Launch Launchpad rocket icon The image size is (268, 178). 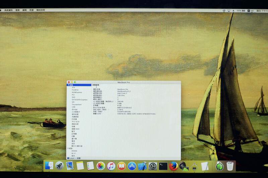(x=59, y=166)
